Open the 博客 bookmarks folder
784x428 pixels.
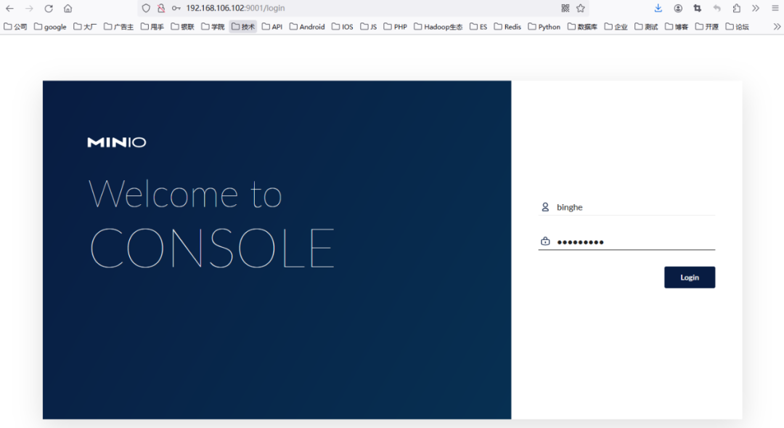click(x=677, y=27)
